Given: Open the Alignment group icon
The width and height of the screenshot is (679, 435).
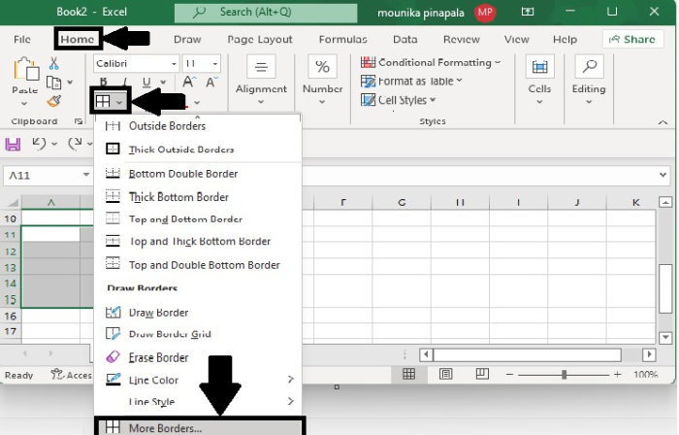Looking at the screenshot, I should (x=261, y=67).
